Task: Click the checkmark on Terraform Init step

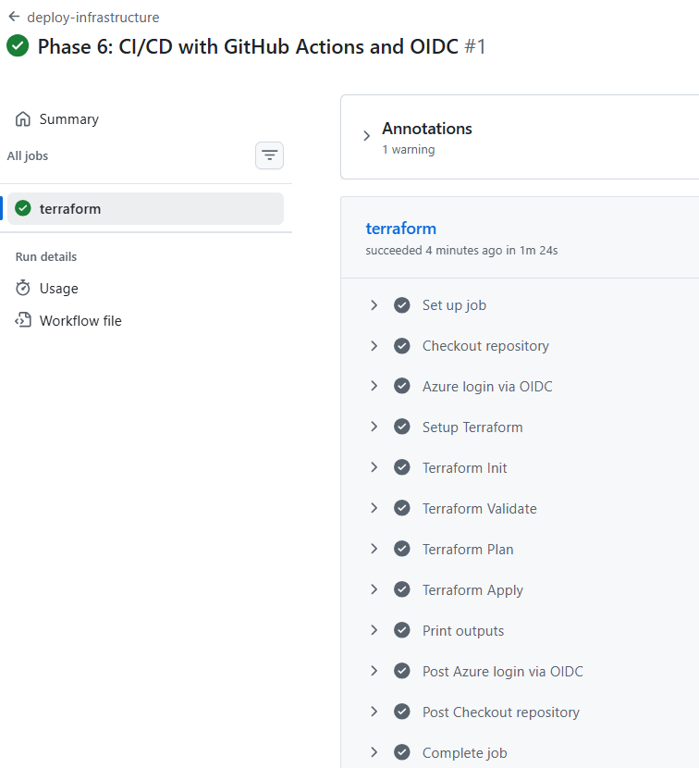Action: tap(402, 467)
